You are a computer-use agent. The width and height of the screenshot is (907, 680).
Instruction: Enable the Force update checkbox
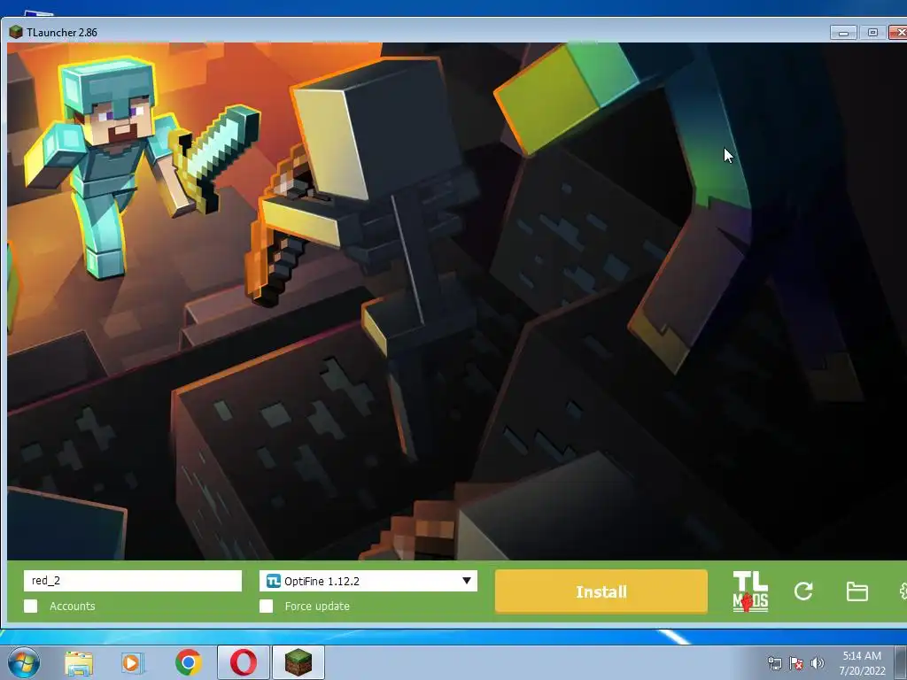click(266, 606)
